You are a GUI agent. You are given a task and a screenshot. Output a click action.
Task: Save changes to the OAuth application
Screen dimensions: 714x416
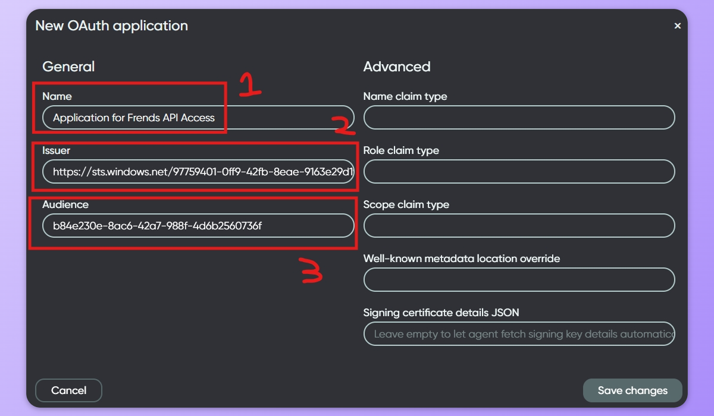point(632,390)
